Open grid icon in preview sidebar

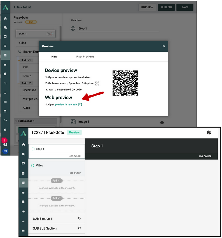[23, 202]
